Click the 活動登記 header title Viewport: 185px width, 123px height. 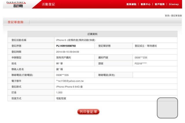48,4
